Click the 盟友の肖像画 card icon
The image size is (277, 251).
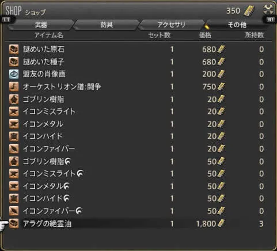pyautogui.click(x=14, y=74)
